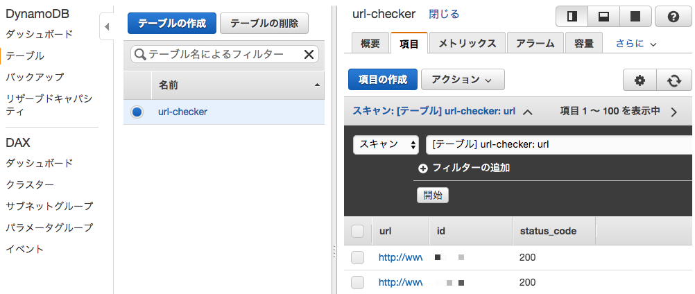Open the アクション actions dropdown
695x294 pixels.
(x=463, y=80)
